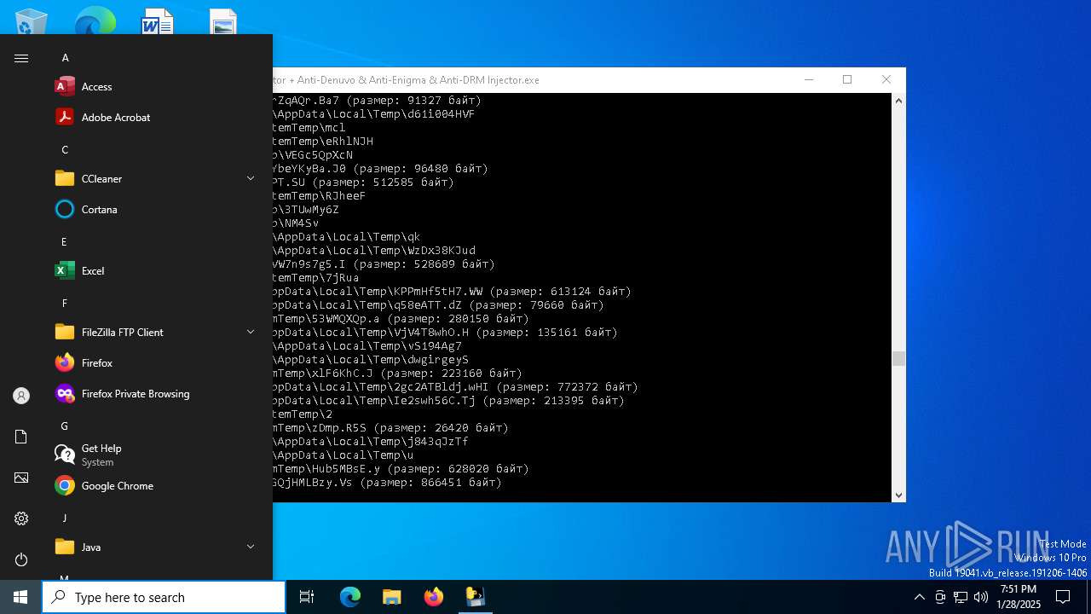Click the console line containing WzDx38KJud
The image size is (1091, 614).
(x=374, y=251)
